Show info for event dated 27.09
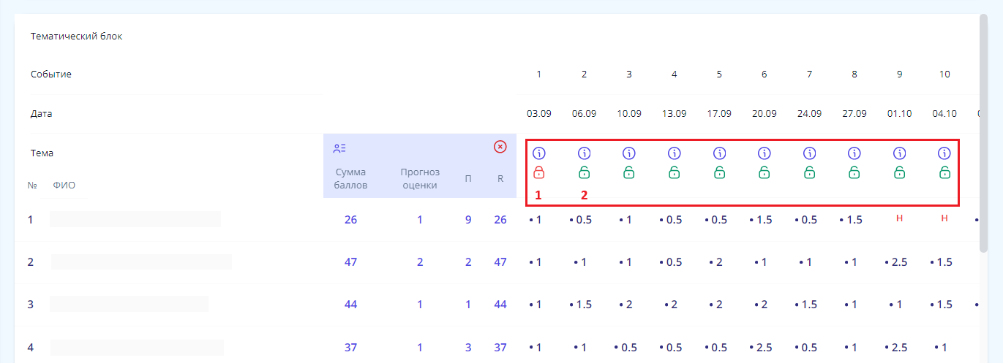 click(x=854, y=153)
